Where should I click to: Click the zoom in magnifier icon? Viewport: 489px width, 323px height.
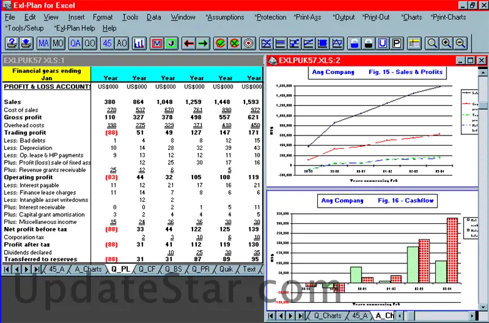[446, 43]
